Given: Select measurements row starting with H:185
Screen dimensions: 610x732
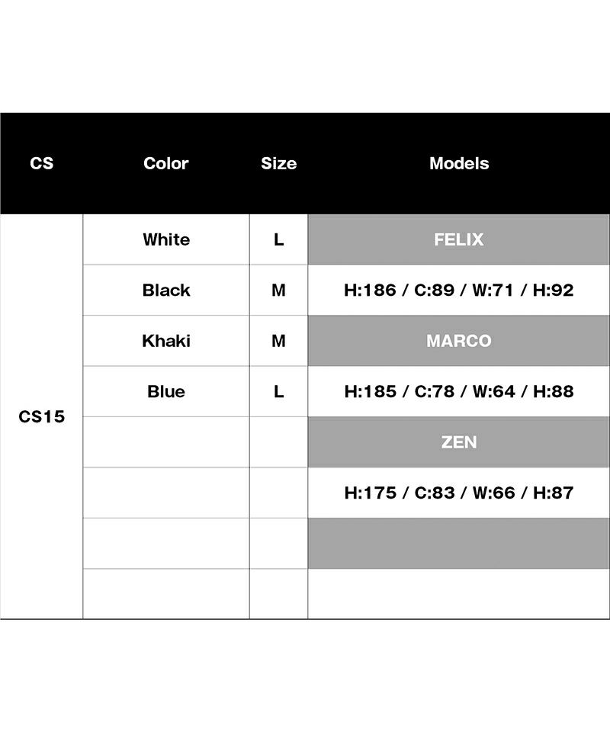Looking at the screenshot, I should [459, 391].
